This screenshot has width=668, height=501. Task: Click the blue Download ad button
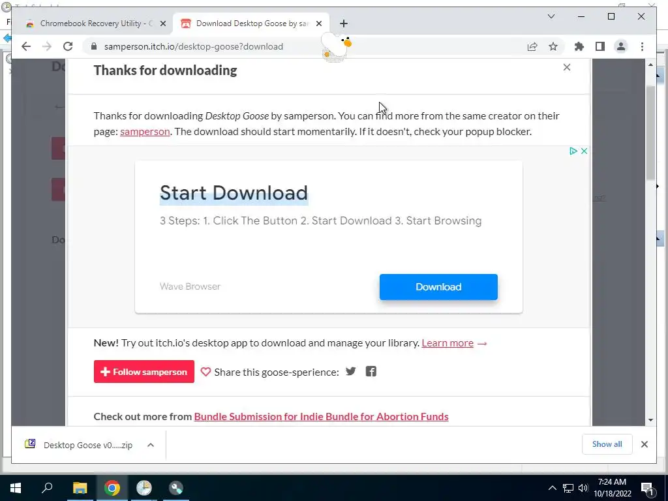[x=438, y=287]
